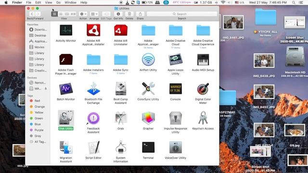Image resolution: width=308 pixels, height=173 pixels.
Task: Open the View menu
Action: pos(49,2)
